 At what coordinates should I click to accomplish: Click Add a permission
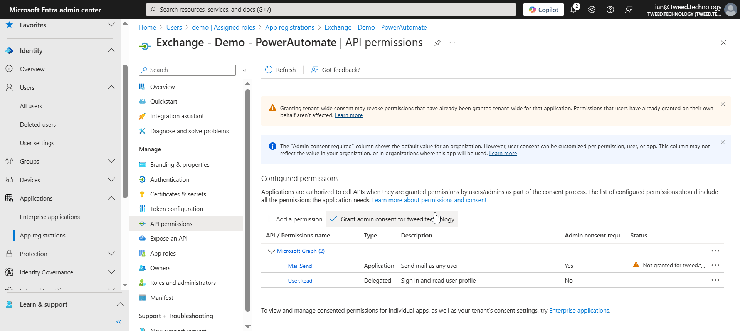pyautogui.click(x=294, y=219)
